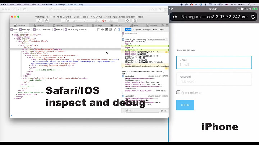Check the Remember me checkbox

click(178, 93)
